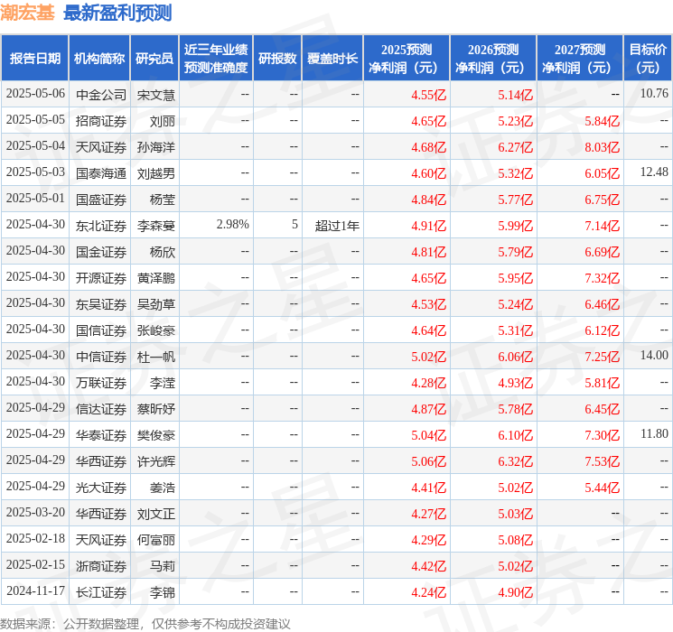Click date 2025-05-06 in the first row

coord(35,94)
